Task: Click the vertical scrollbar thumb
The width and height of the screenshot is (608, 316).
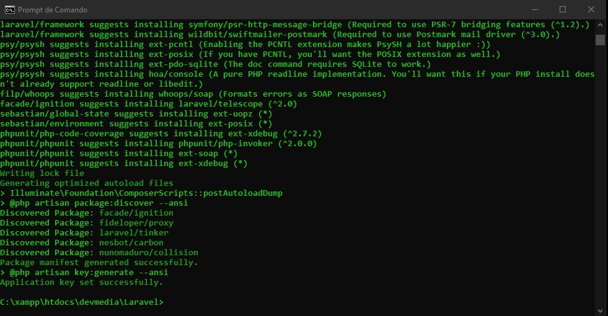Action: pos(600,40)
